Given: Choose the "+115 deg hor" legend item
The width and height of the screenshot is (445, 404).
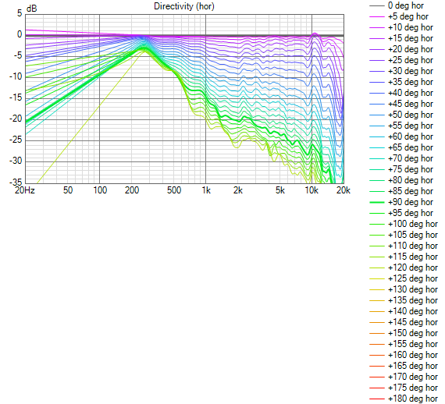Looking at the screenshot, I should click(404, 257).
